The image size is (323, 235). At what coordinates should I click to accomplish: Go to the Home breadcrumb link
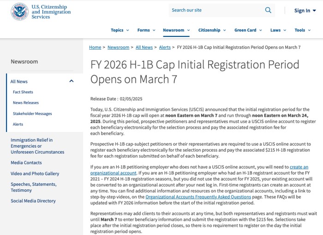click(95, 47)
